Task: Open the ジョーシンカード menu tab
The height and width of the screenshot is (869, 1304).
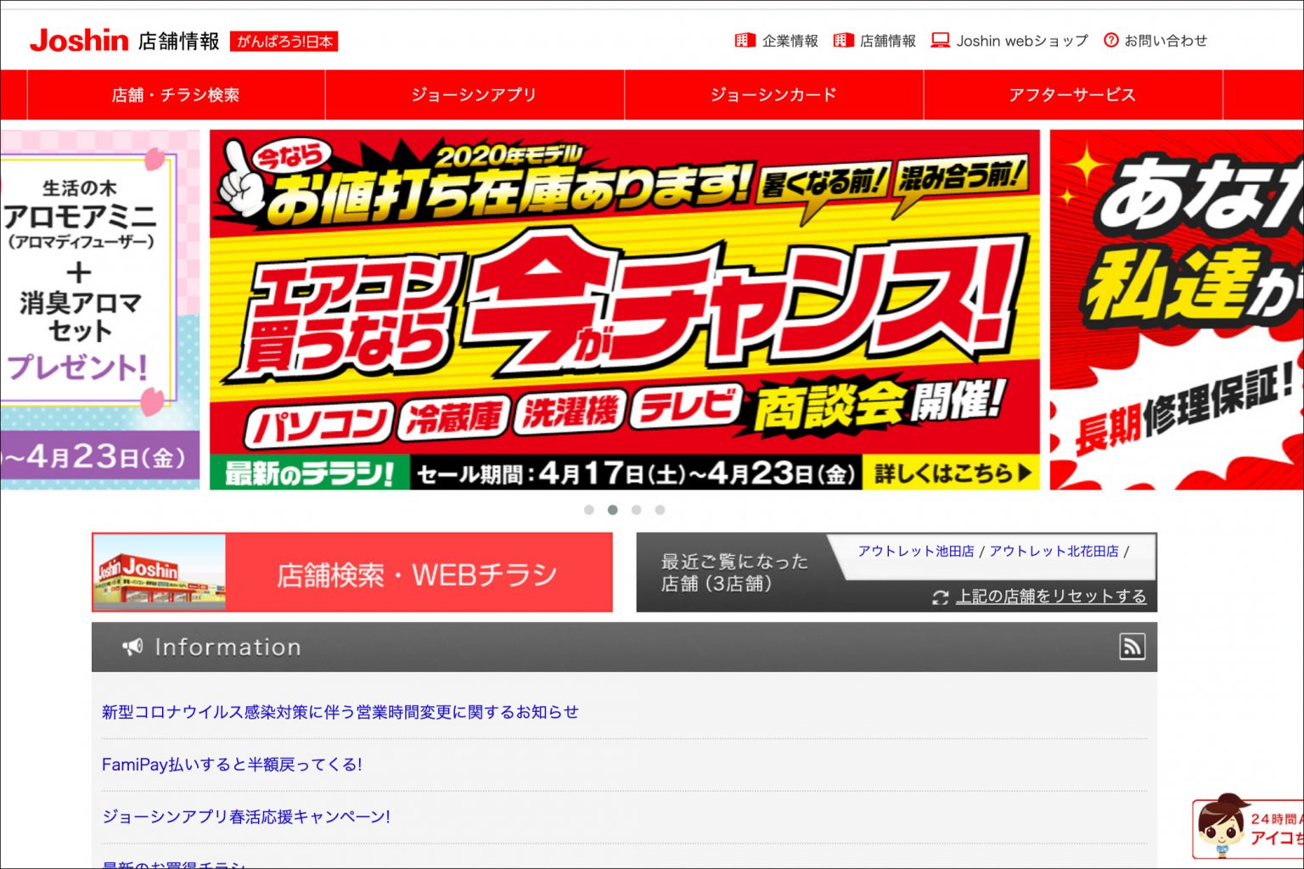Action: click(773, 95)
